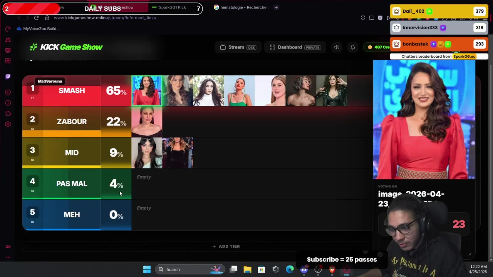The height and width of the screenshot is (277, 493).
Task: Click the 22% vote percentage
Action: point(116,122)
